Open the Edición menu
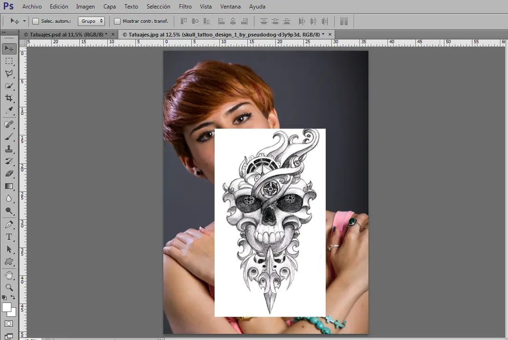Viewport: 508px width, 340px height. [59, 7]
